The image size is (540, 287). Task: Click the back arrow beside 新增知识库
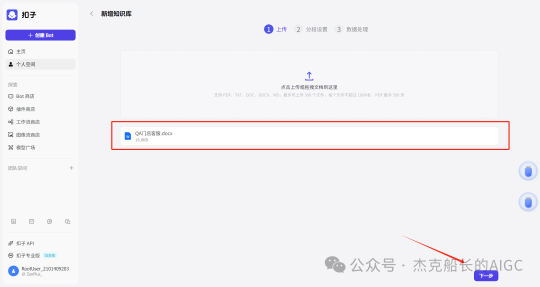(91, 14)
